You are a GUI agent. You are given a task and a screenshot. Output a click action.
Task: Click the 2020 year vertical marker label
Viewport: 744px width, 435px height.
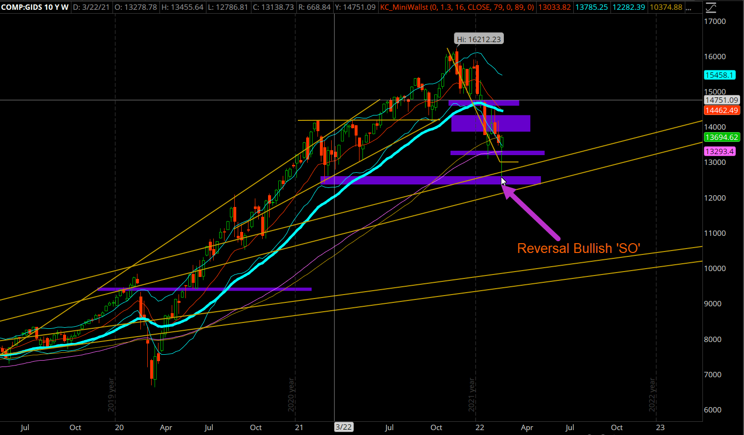pos(292,394)
